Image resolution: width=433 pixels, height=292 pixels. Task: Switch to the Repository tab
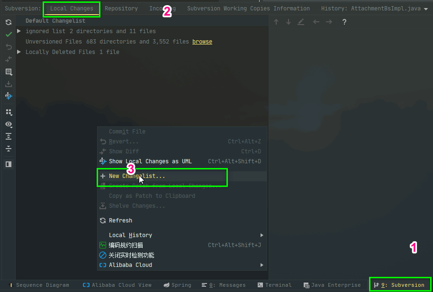121,9
